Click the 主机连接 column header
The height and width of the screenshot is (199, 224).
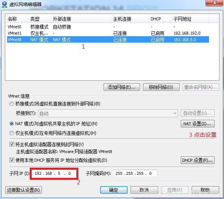click(130, 19)
